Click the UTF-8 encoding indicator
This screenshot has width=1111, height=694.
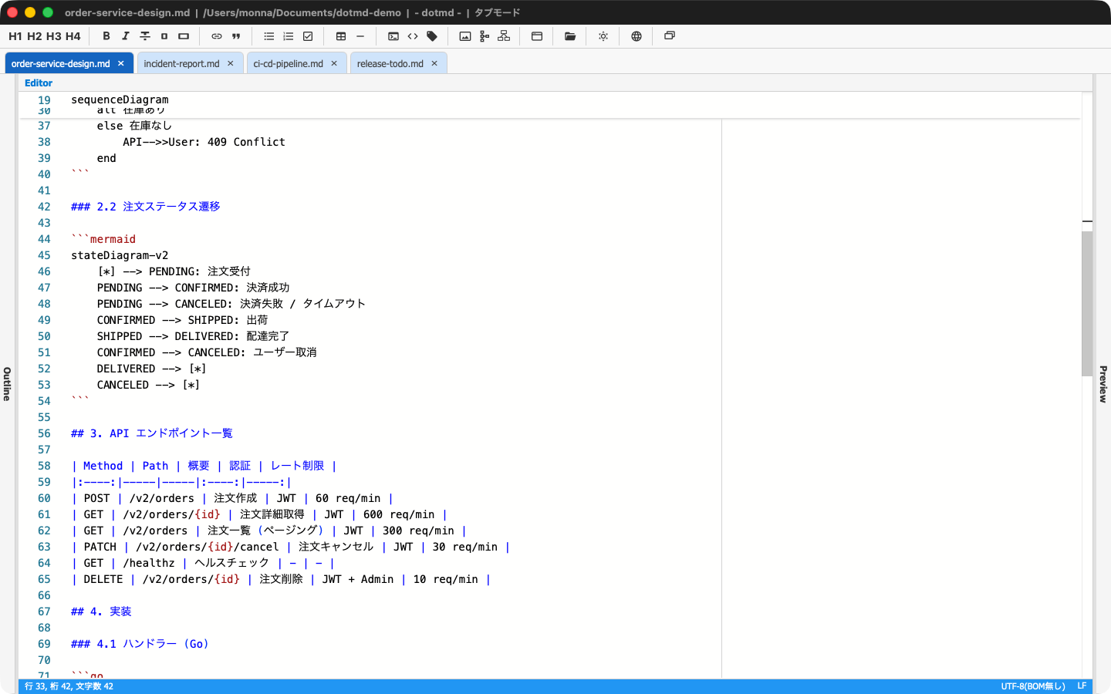1033,686
